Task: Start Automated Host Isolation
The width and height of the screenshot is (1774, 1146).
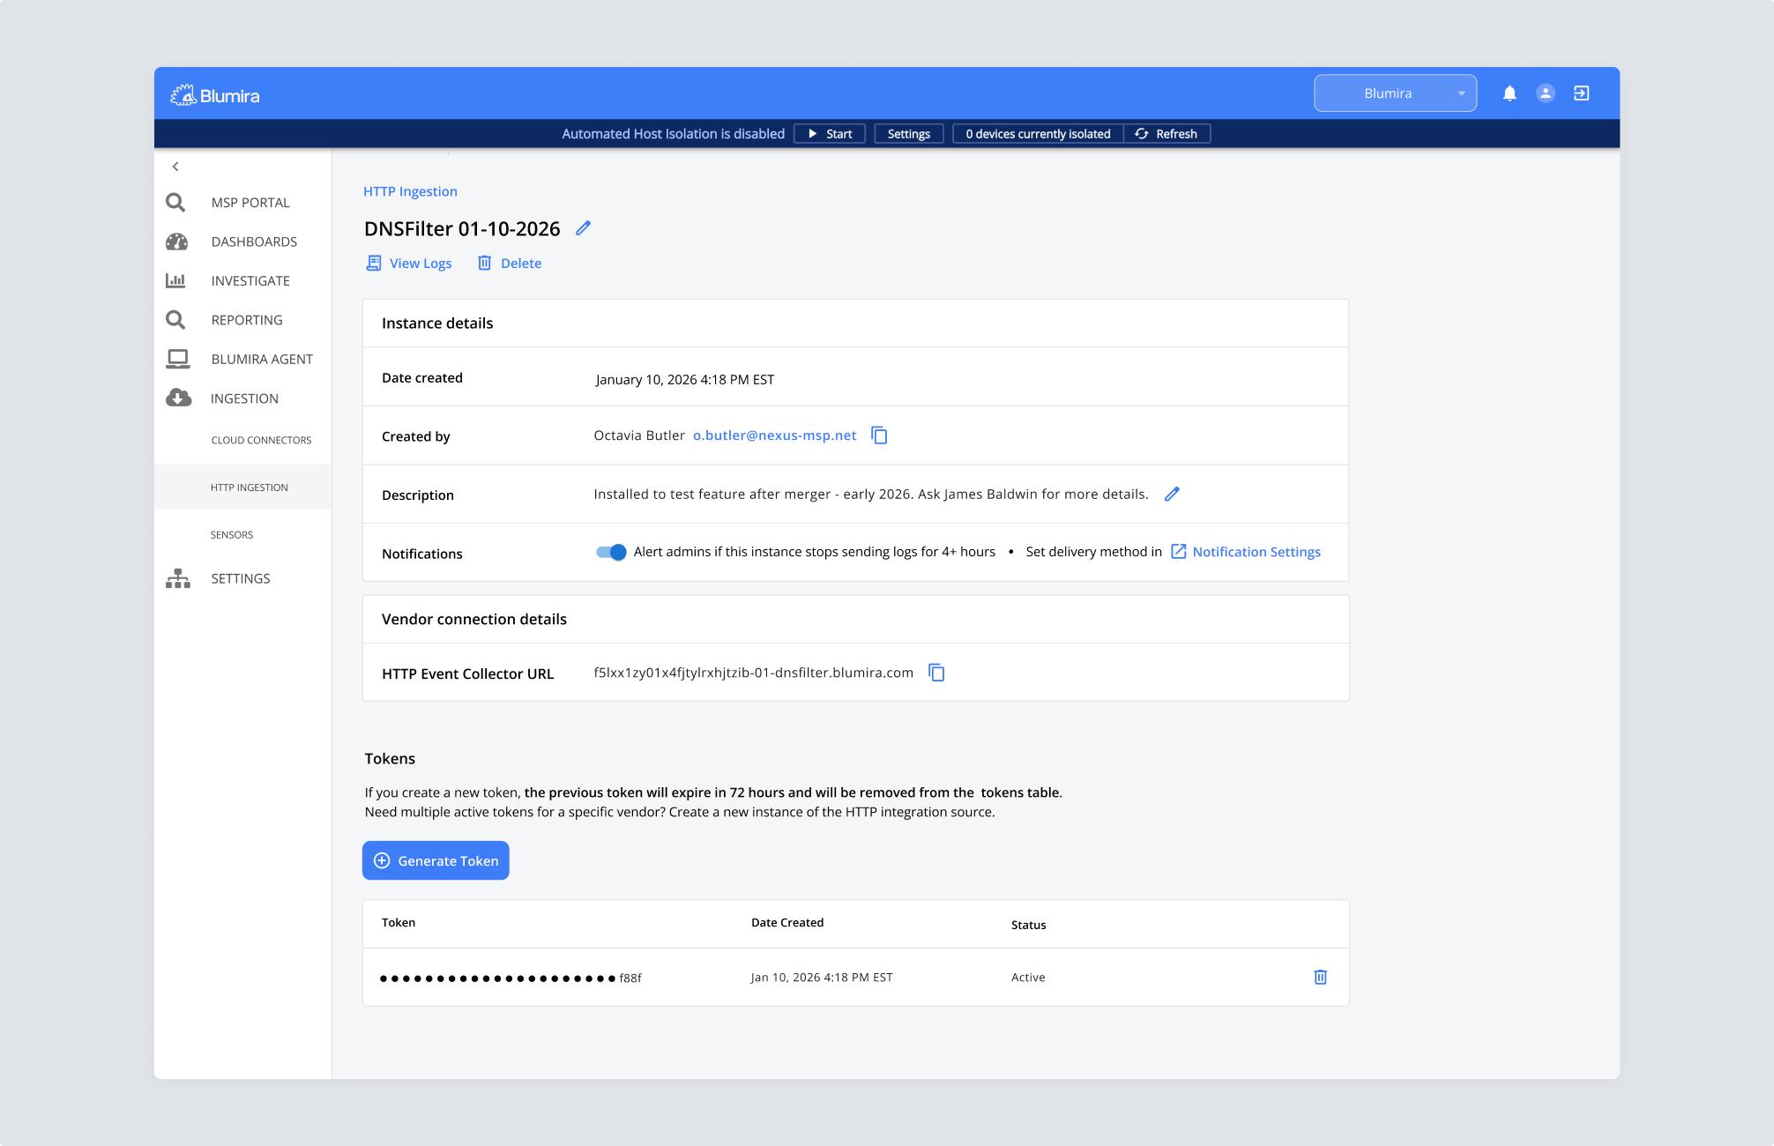Action: coord(830,134)
